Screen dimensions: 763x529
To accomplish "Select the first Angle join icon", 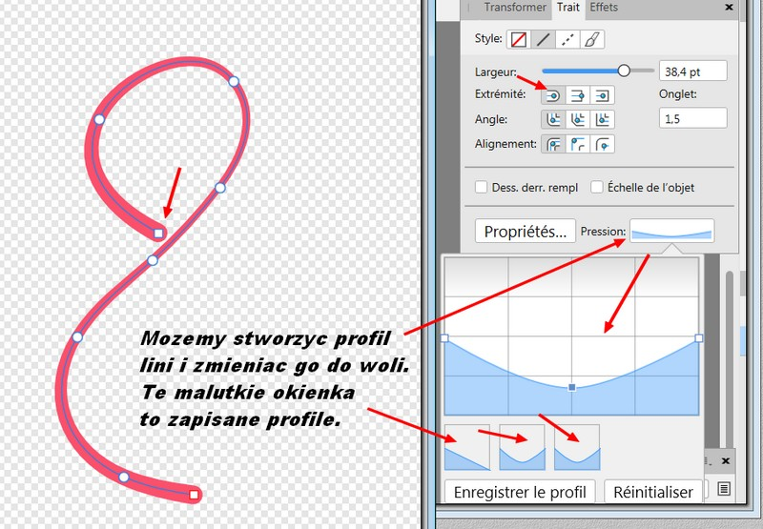I will 553,119.
